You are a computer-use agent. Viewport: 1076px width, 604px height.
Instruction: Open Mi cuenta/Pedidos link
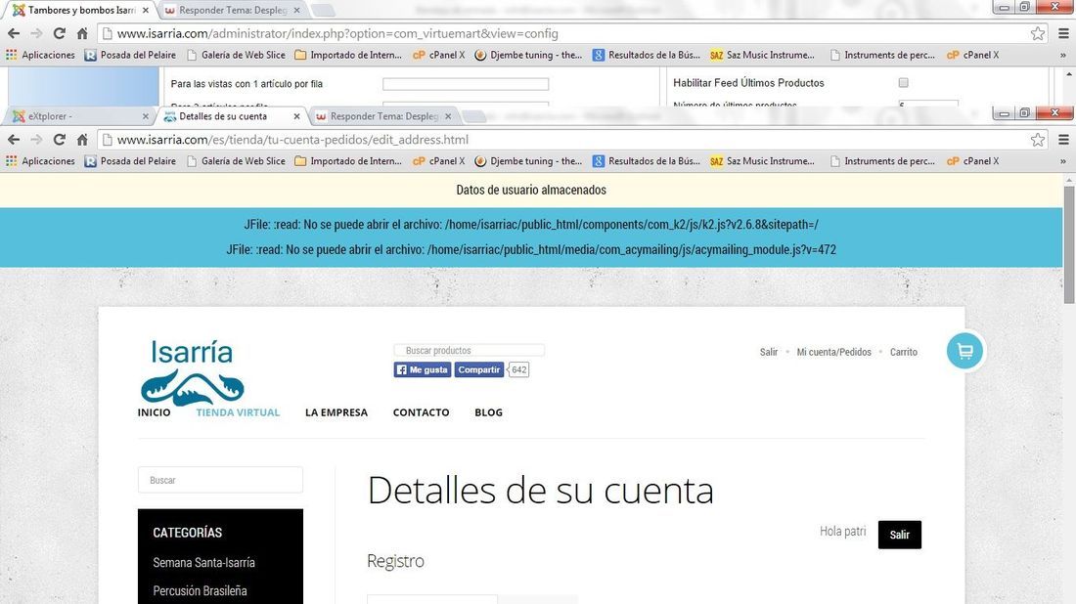click(833, 353)
